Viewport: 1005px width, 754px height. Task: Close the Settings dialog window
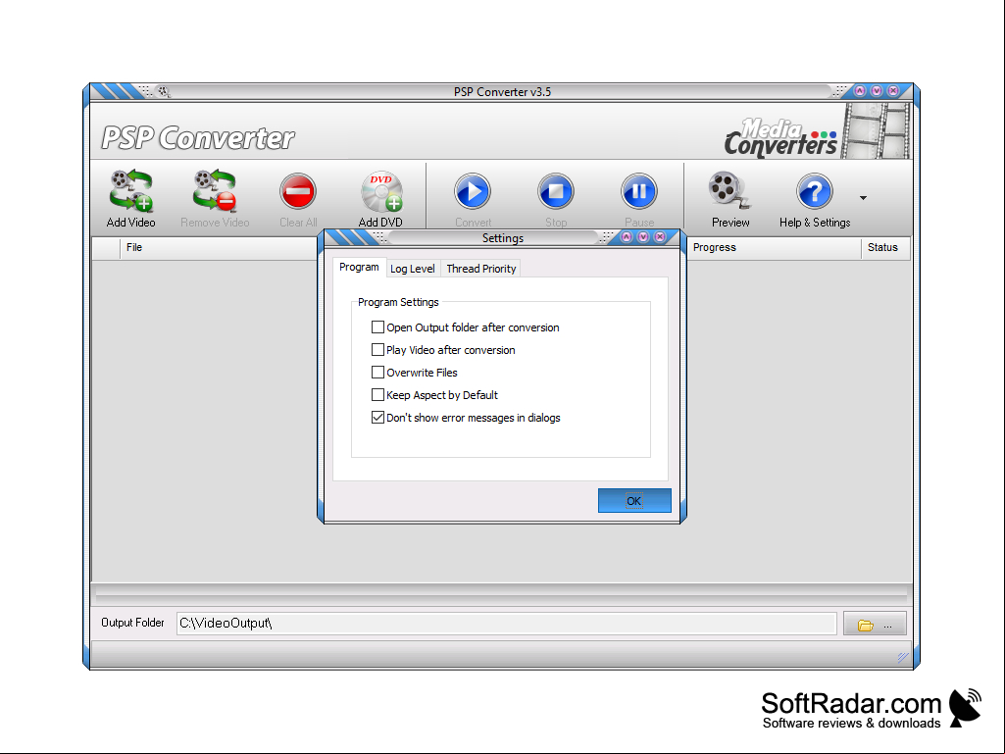pyautogui.click(x=660, y=237)
